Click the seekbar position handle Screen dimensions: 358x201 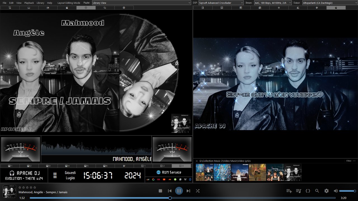(x=170, y=198)
